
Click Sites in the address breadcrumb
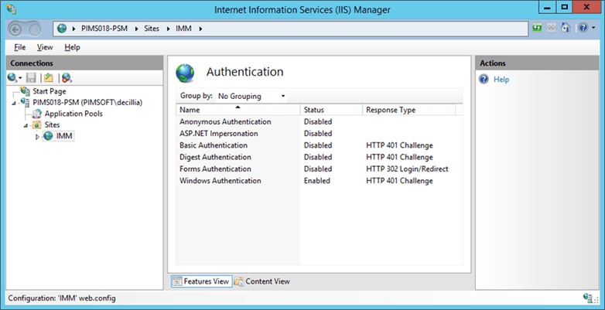click(152, 29)
